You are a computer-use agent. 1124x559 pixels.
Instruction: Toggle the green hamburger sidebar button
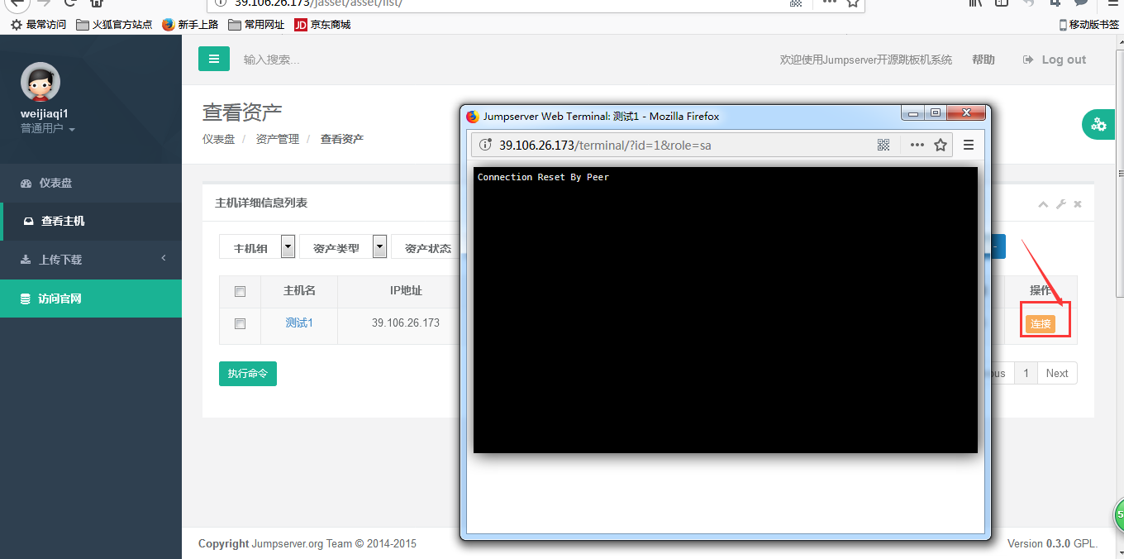click(x=214, y=59)
